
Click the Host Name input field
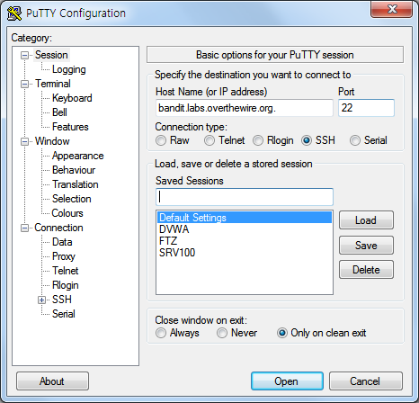pos(245,108)
